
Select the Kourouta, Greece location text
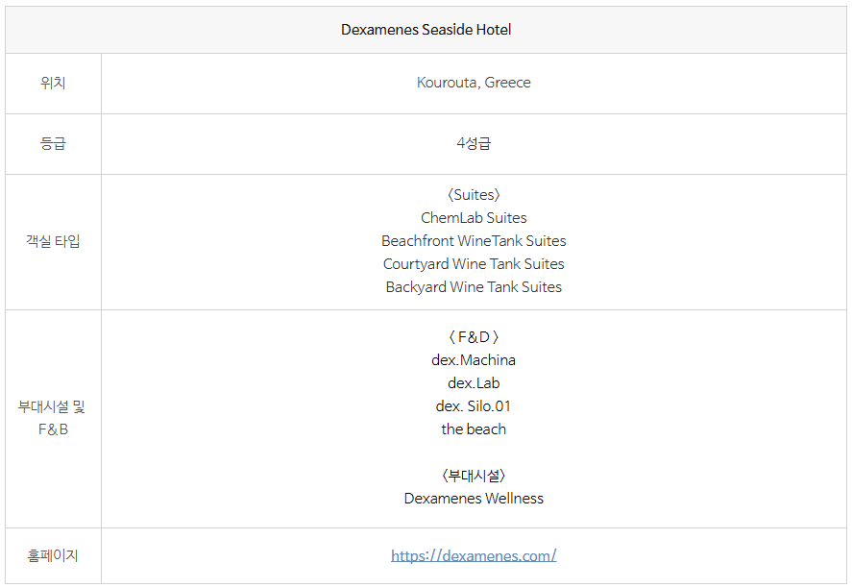click(x=474, y=83)
